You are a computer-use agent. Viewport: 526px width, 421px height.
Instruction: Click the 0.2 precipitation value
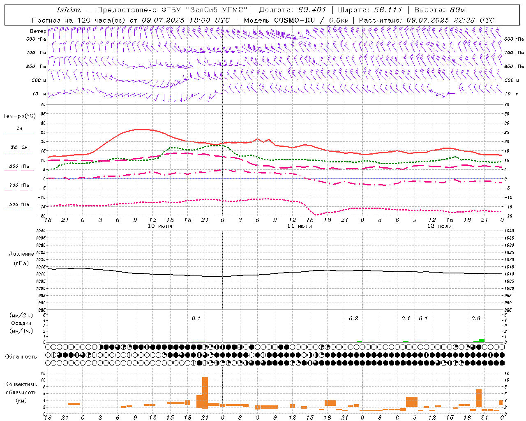(353, 319)
